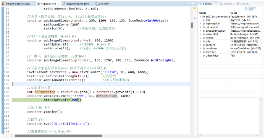Click the green icon beside 'this'

[204, 20]
